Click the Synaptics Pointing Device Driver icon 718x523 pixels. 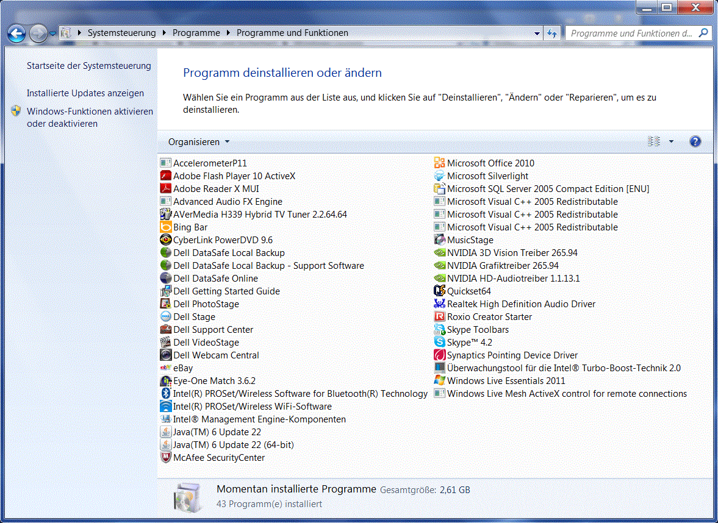click(439, 355)
